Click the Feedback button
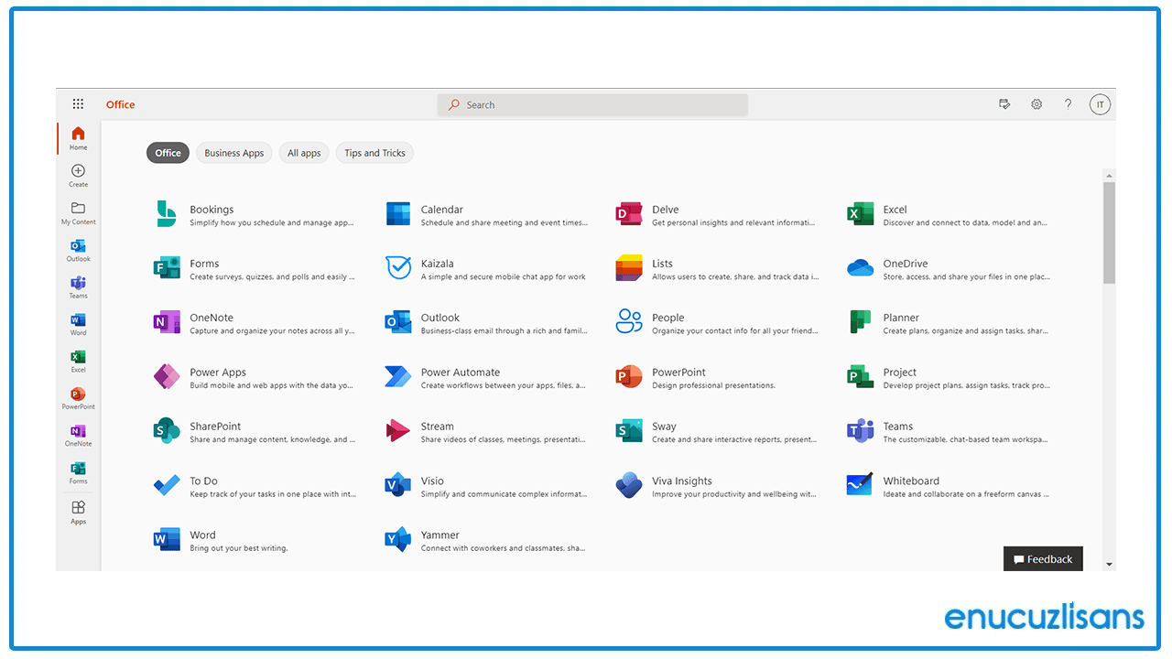This screenshot has height=659, width=1172. (x=1043, y=559)
